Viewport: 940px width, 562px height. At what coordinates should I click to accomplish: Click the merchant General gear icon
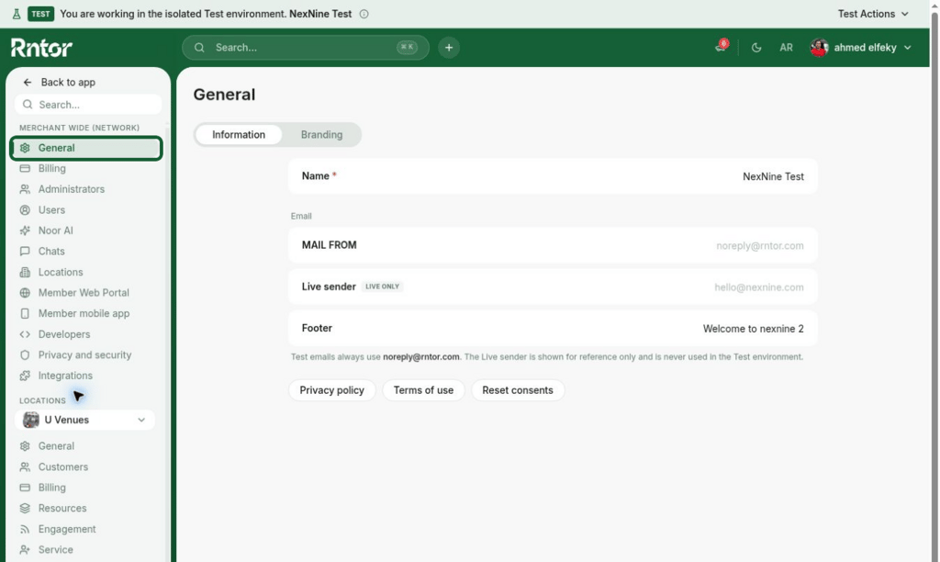(x=25, y=148)
